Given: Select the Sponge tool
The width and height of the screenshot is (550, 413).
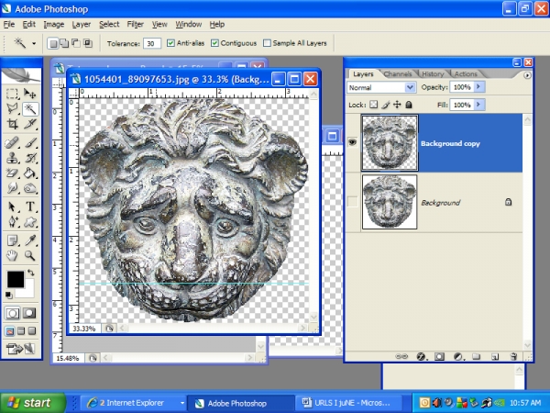Looking at the screenshot, I should pyautogui.click(x=30, y=188).
